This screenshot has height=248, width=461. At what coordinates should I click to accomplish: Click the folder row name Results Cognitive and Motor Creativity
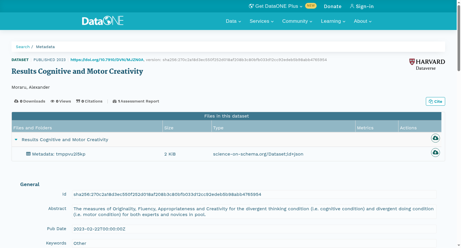pyautogui.click(x=65, y=140)
